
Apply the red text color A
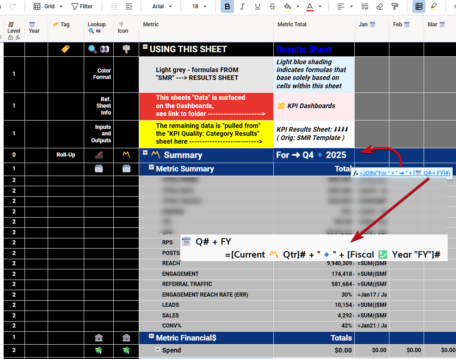click(x=310, y=6)
